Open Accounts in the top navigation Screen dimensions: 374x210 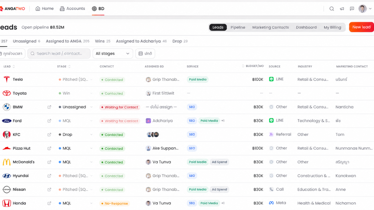(x=72, y=9)
